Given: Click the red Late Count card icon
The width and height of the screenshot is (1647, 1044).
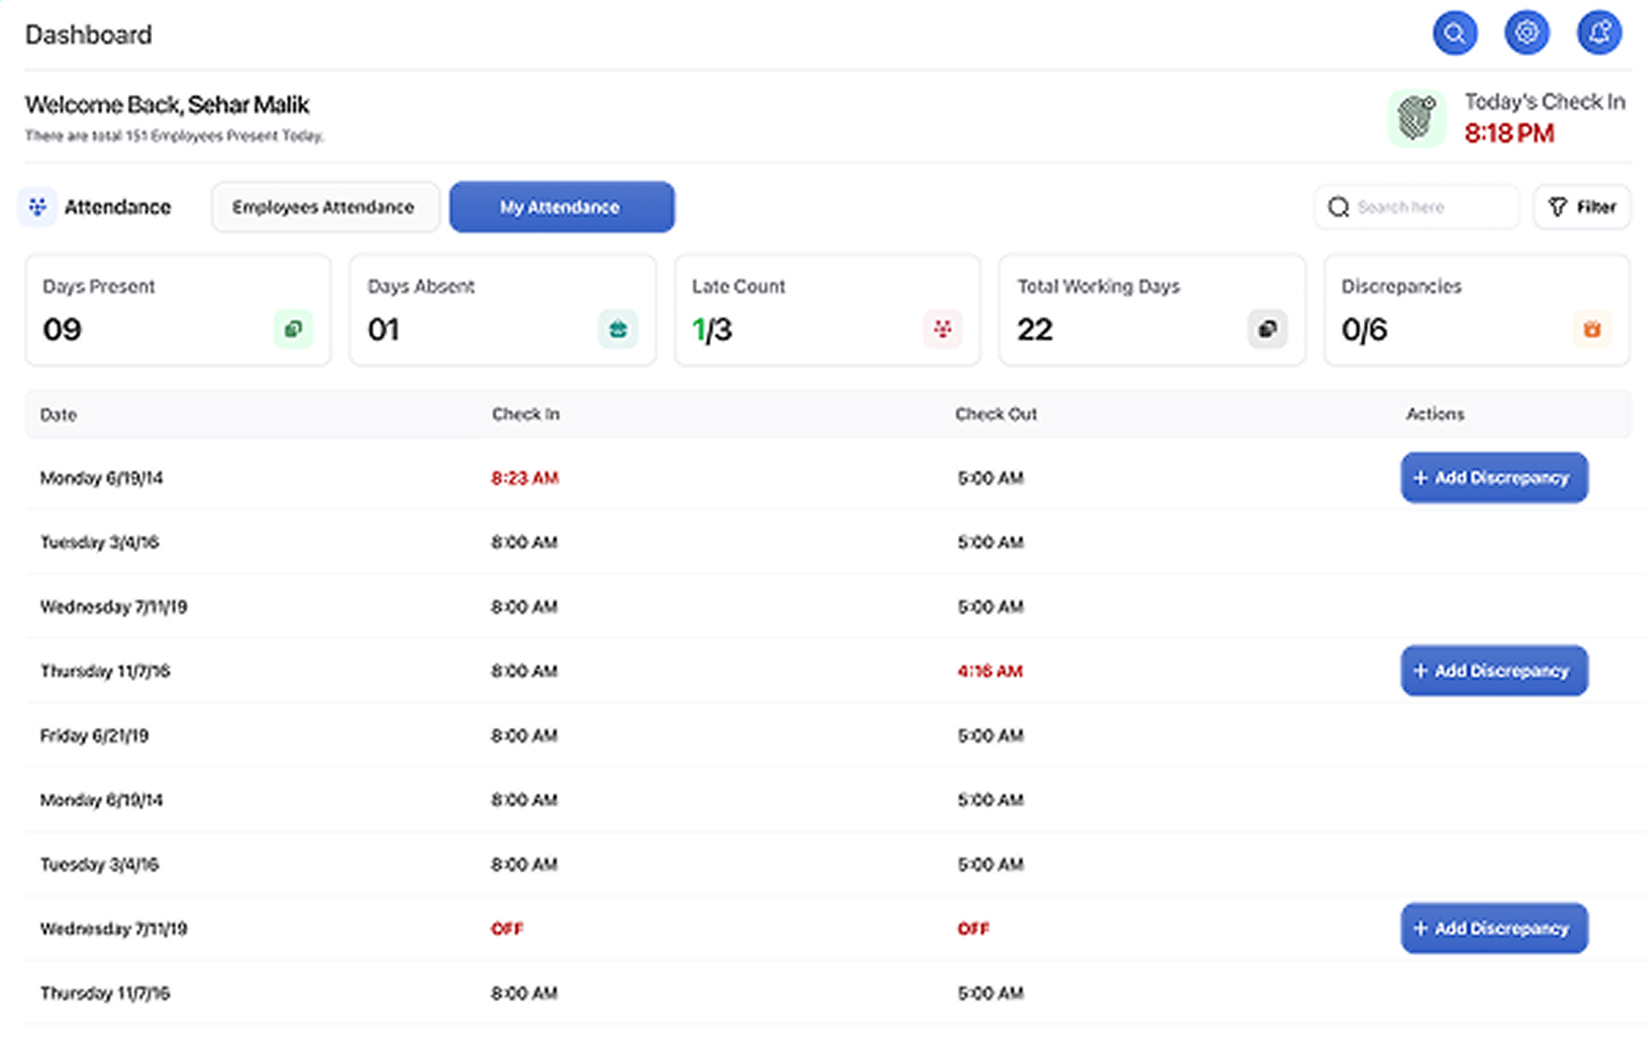Looking at the screenshot, I should [942, 329].
